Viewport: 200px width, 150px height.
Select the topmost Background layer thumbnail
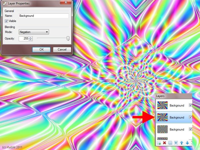(162, 105)
